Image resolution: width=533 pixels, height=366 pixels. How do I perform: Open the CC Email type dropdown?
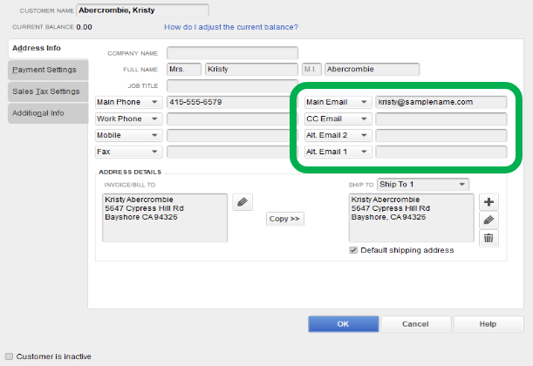click(x=338, y=119)
